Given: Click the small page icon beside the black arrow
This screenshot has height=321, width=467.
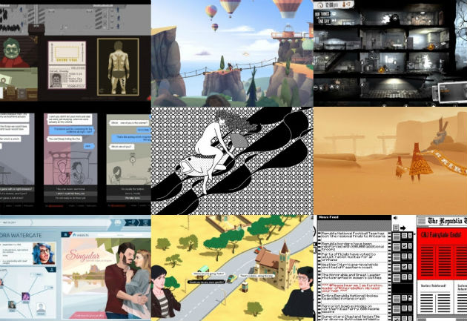Looking at the screenshot, I should coord(396,228).
